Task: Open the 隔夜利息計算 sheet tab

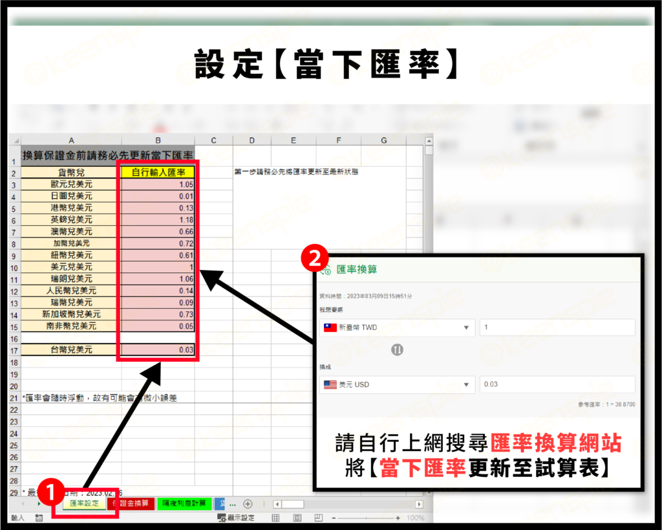Action: tap(183, 505)
